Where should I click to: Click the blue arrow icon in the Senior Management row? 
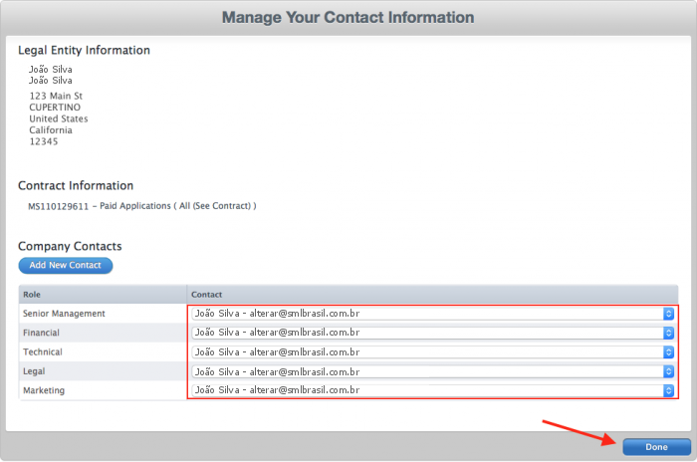point(669,314)
